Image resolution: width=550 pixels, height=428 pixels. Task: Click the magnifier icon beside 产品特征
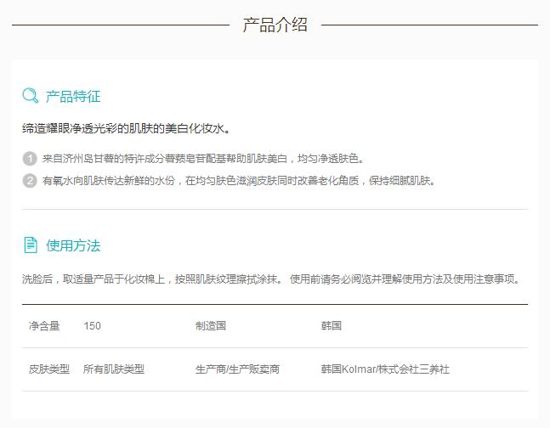[x=30, y=96]
